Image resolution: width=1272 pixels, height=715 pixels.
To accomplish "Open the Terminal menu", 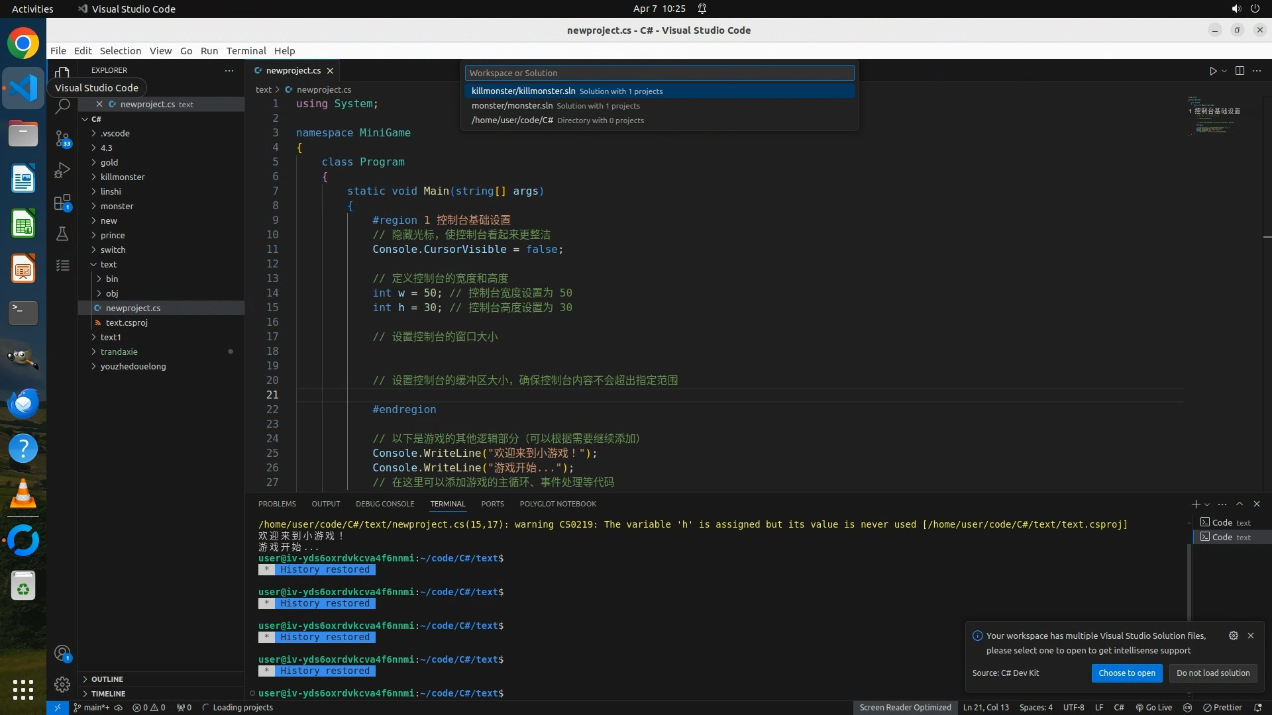I will pyautogui.click(x=246, y=51).
